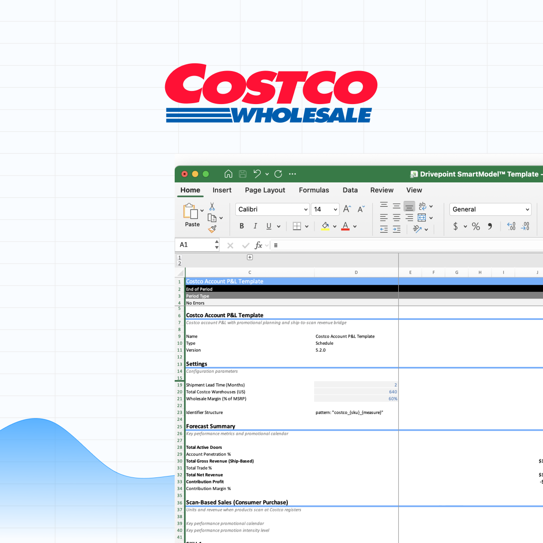Click the Percent Style icon
Image resolution: width=543 pixels, height=543 pixels.
tap(476, 226)
